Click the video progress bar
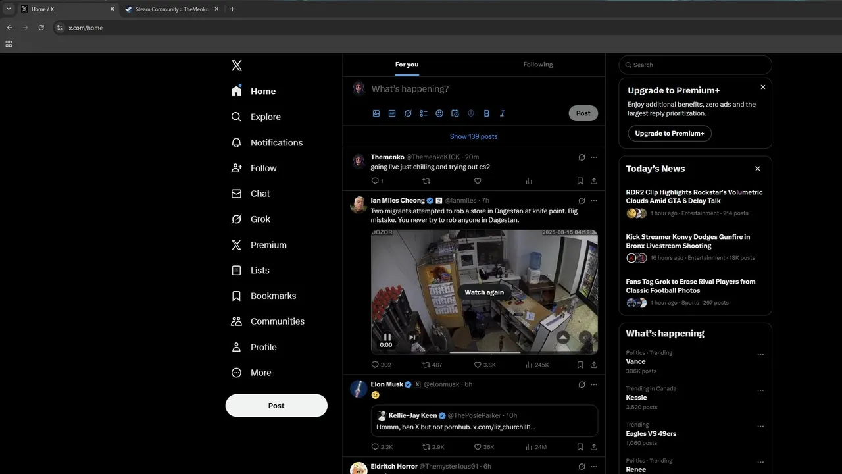This screenshot has height=474, width=842. point(485,352)
